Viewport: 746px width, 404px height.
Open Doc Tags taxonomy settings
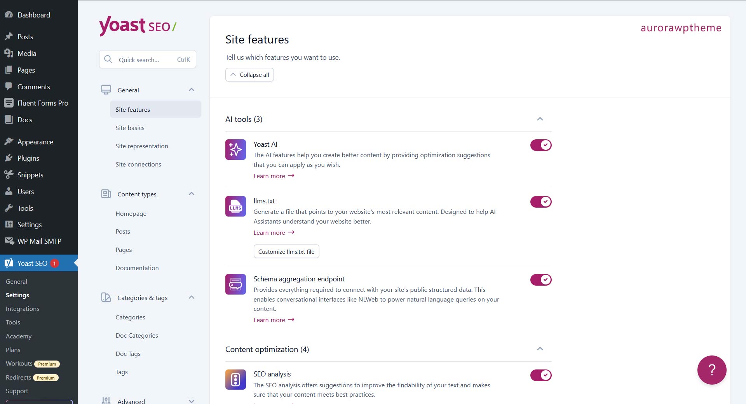point(128,354)
